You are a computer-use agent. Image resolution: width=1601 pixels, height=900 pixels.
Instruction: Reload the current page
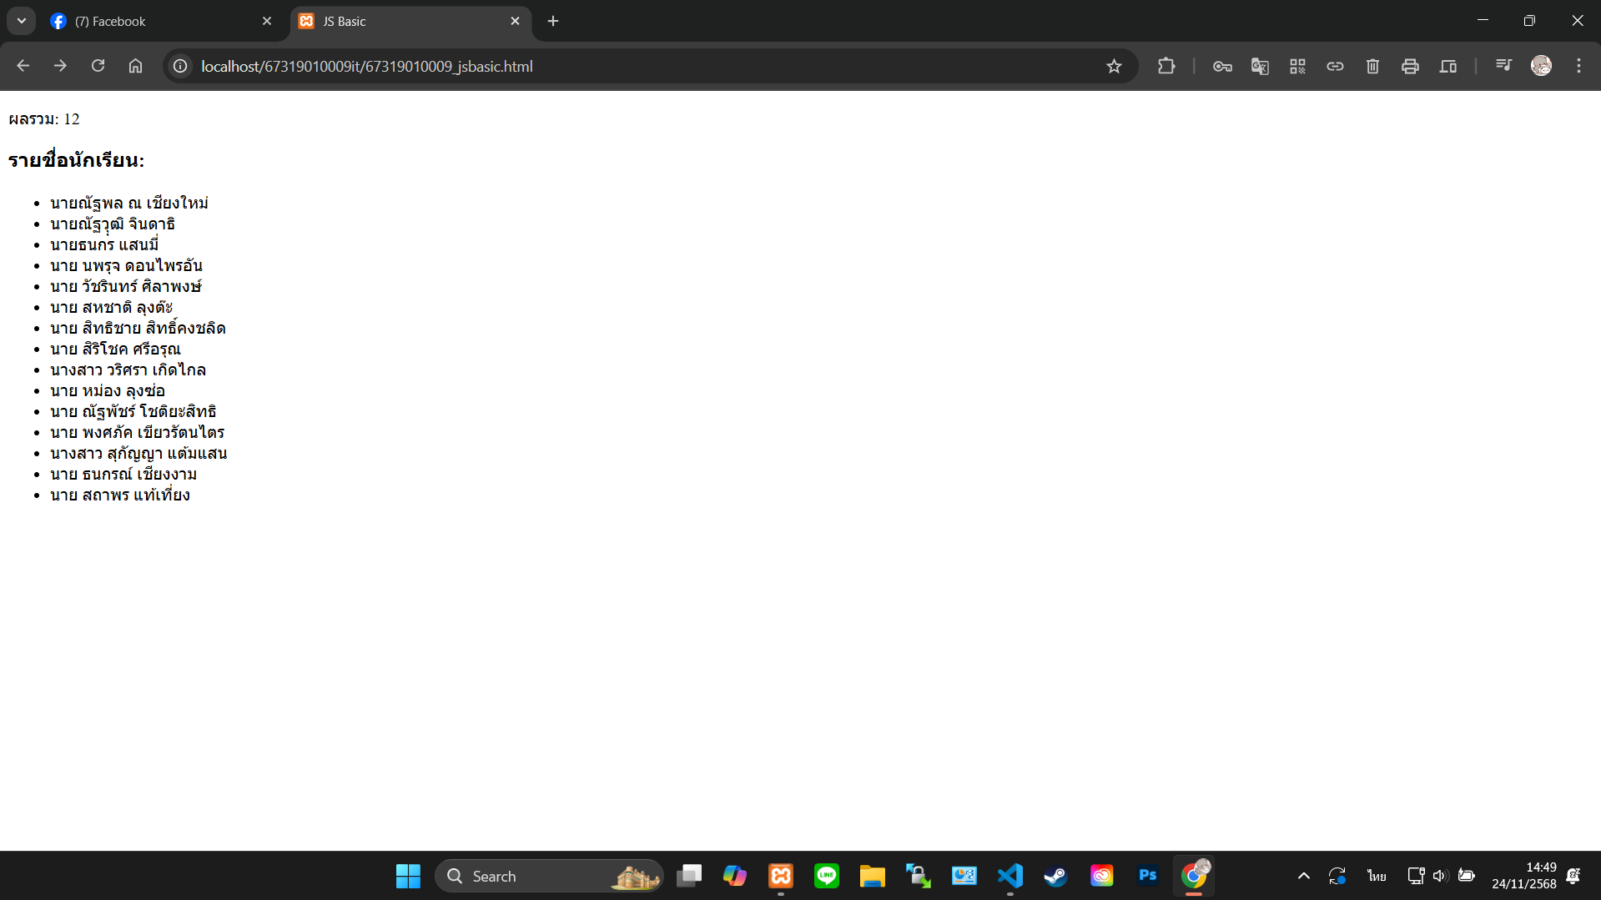click(98, 66)
